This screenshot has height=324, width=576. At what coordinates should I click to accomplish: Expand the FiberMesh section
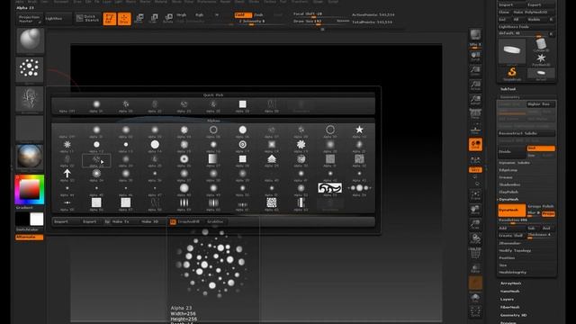510,307
